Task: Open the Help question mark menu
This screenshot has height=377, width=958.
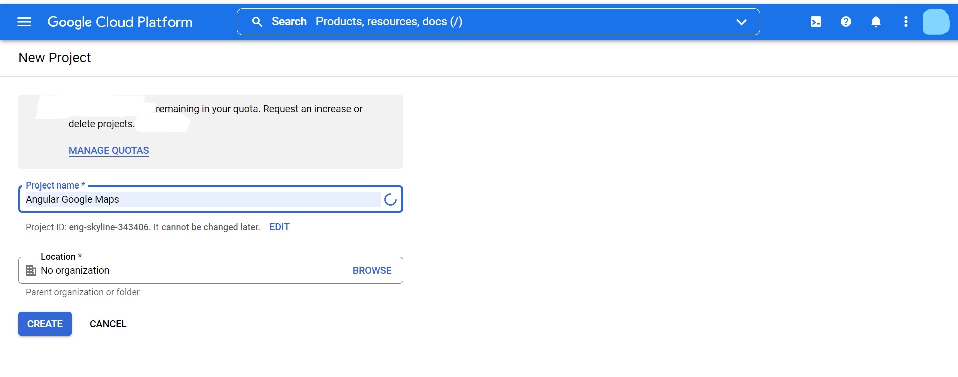Action: [846, 22]
